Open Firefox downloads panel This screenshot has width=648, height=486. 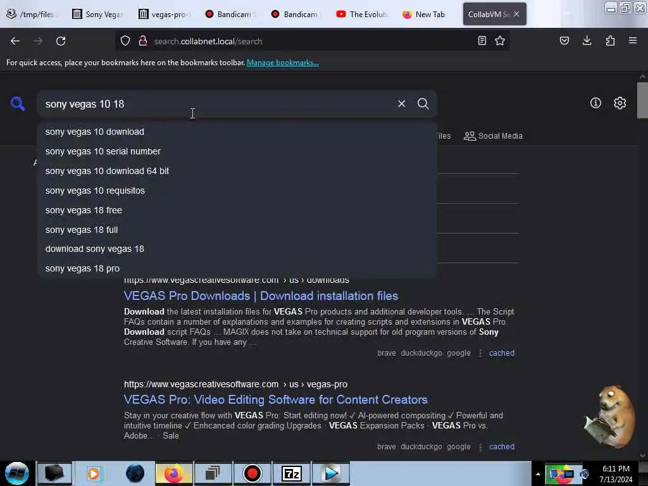(587, 40)
